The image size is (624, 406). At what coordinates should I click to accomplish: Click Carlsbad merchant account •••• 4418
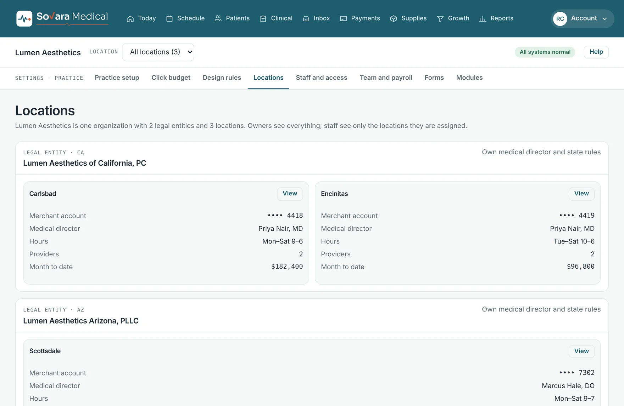285,216
